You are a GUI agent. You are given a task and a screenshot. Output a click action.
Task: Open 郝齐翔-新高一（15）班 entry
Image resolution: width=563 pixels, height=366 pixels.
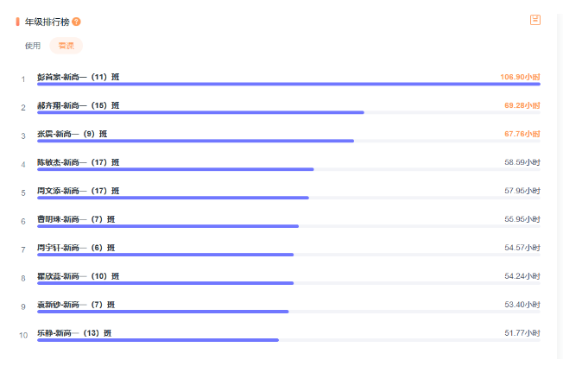(79, 105)
